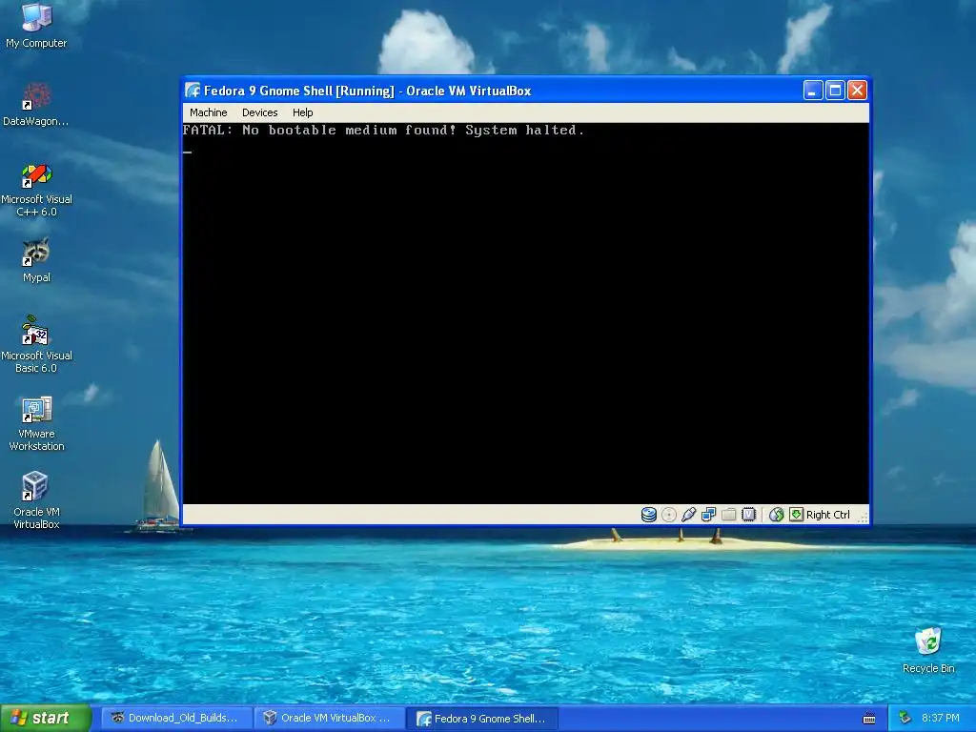This screenshot has width=976, height=732.
Task: Open the Help menu in VirtualBox
Action: tap(302, 112)
